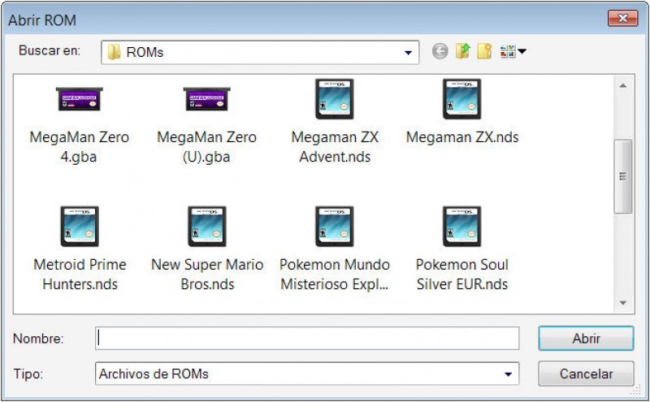The image size is (650, 402).
Task: Click the file name 'Megaman ZX.nds'
Action: click(x=462, y=137)
